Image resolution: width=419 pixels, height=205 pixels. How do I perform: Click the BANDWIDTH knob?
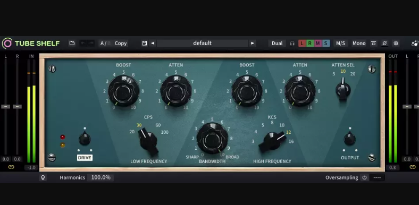point(212,138)
